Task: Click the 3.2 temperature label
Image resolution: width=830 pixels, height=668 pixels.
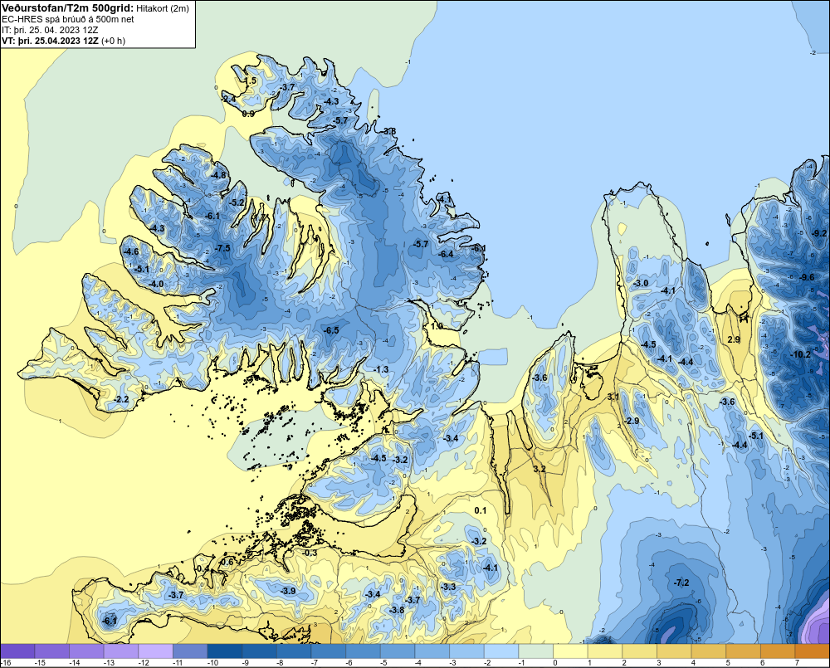Action: coord(539,469)
